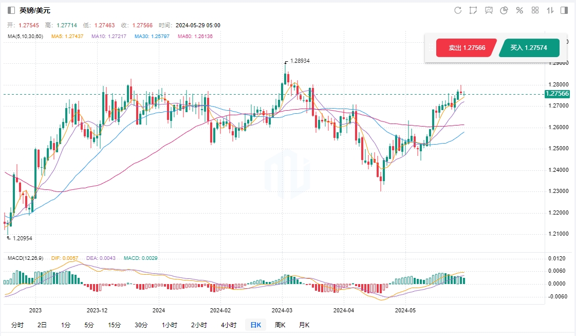Image resolution: width=576 pixels, height=336 pixels.
Task: Click the up-down arrows sort icon
Action: (x=550, y=10)
